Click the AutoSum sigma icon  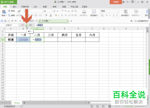point(147,12)
